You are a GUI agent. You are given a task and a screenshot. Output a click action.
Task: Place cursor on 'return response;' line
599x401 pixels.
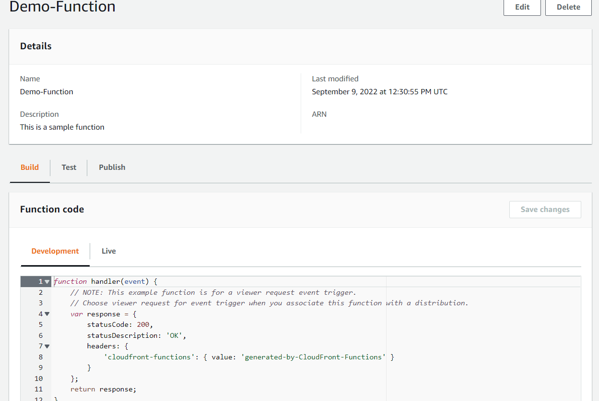pos(103,389)
